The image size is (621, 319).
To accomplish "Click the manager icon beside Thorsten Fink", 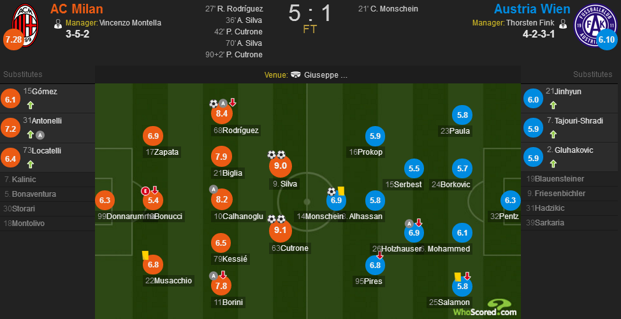I will pyautogui.click(x=563, y=24).
